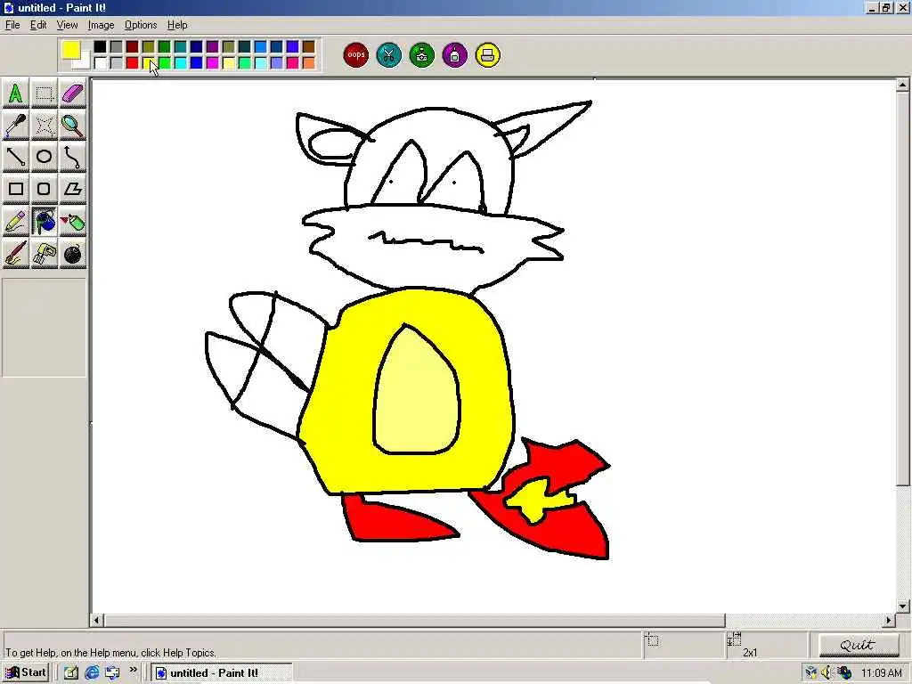Select the straight line tool

click(x=16, y=157)
